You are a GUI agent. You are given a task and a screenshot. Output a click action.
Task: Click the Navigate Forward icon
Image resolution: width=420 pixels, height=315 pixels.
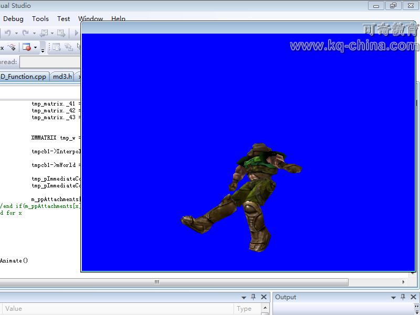coord(61,33)
